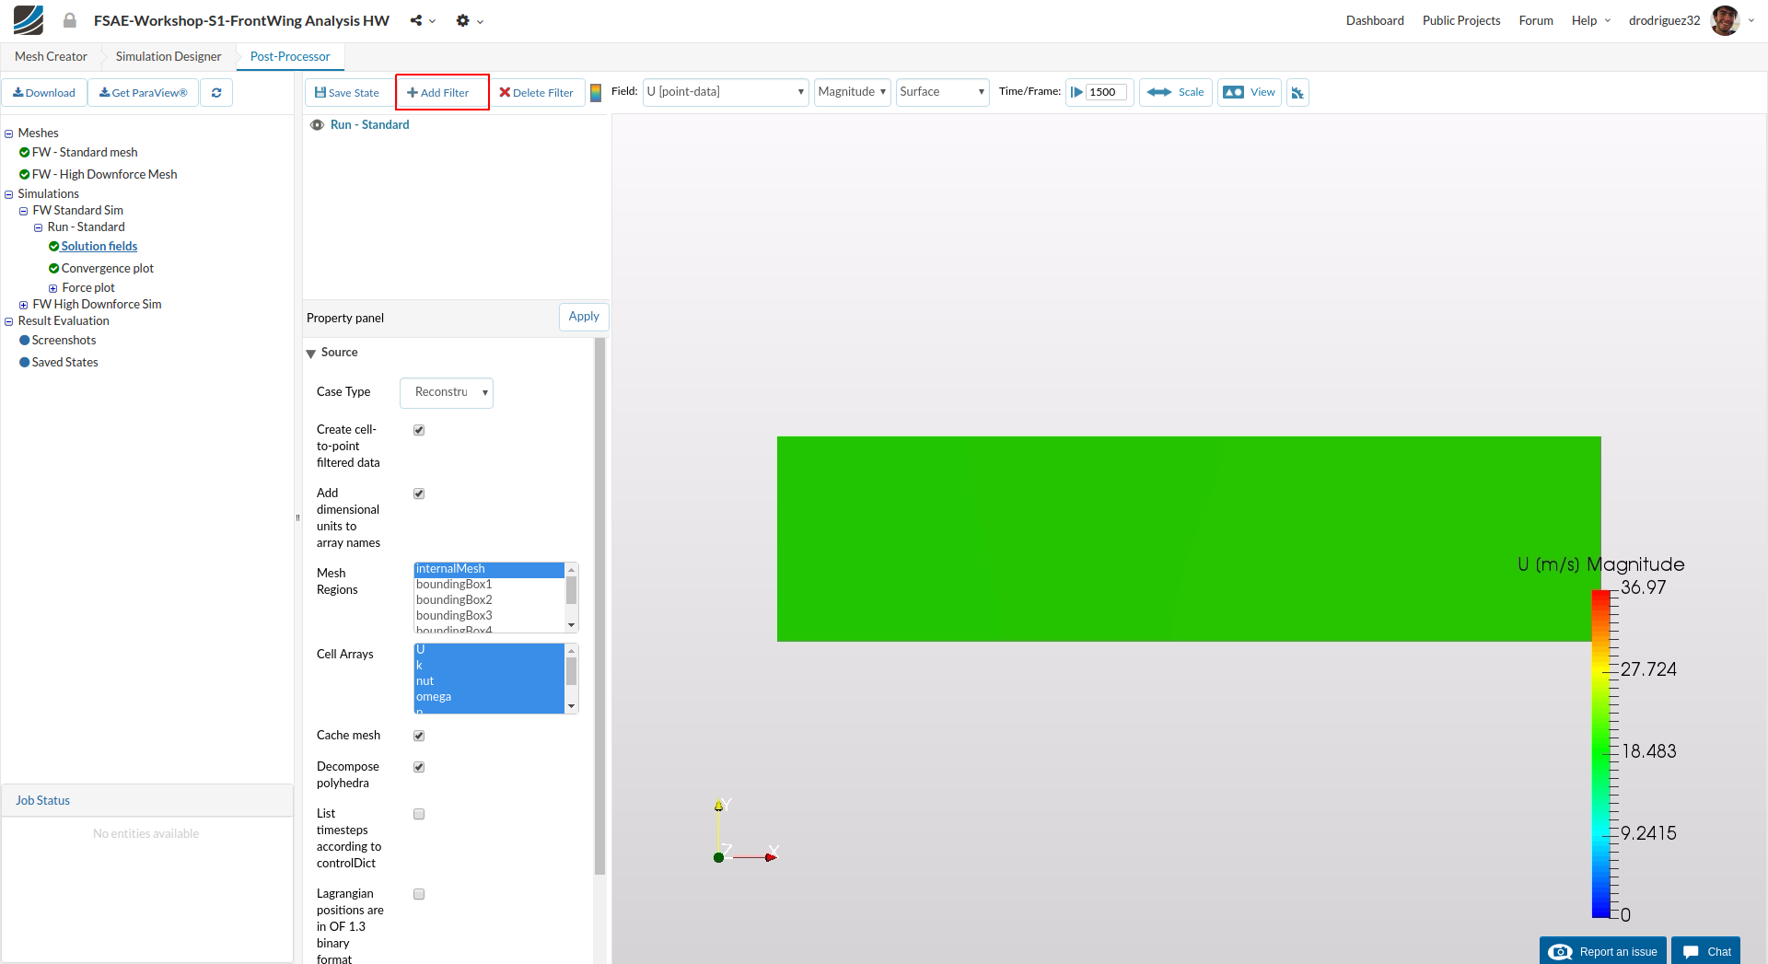Enable List timesteps according to controlDict
Viewport: 1768px width, 964px height.
419,814
